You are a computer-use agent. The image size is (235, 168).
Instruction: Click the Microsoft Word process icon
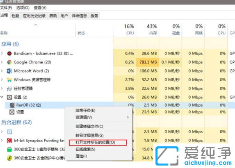click(9, 71)
